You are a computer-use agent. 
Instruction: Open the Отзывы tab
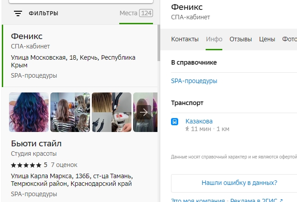(240, 39)
